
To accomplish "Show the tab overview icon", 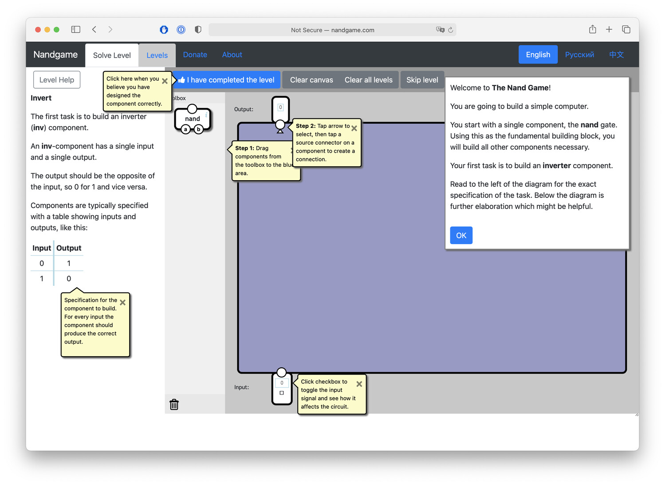I will (x=626, y=29).
